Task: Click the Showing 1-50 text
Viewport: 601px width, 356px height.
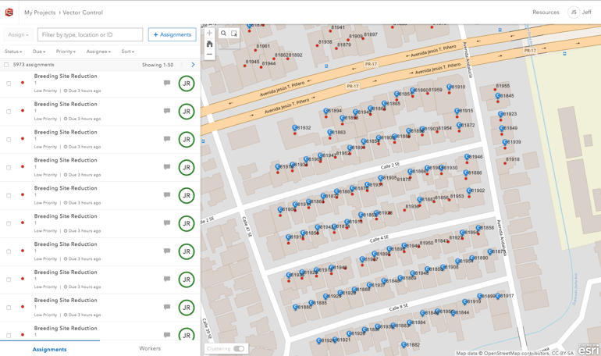Action: point(158,65)
